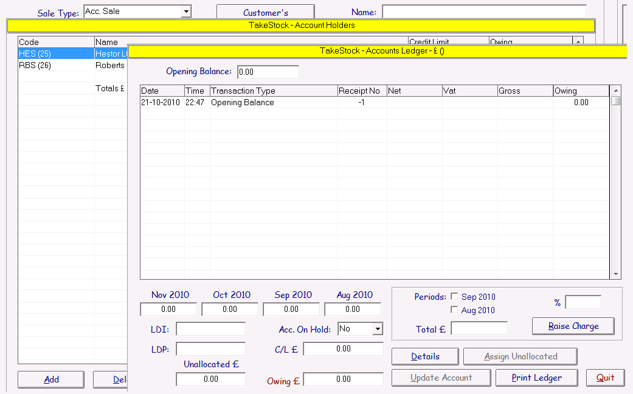Quit the Accounts Ledger window
This screenshot has height=394, width=633.
(x=605, y=378)
